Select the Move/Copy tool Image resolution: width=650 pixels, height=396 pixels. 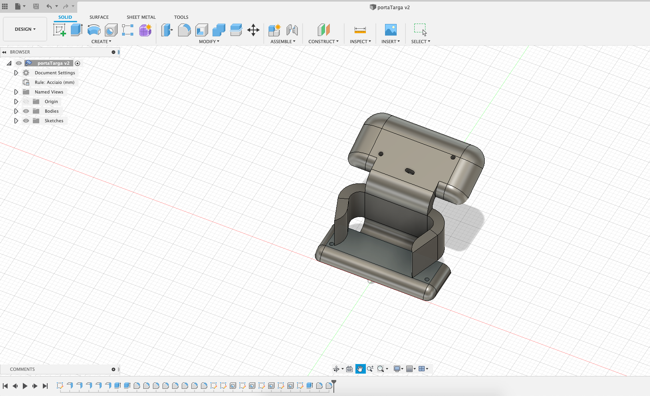253,30
